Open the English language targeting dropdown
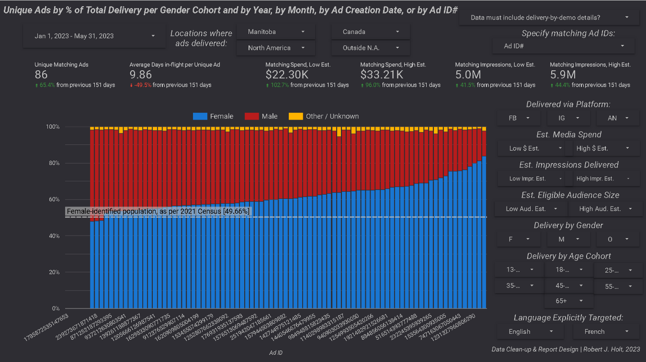The height and width of the screenshot is (362, 646). pos(531,331)
